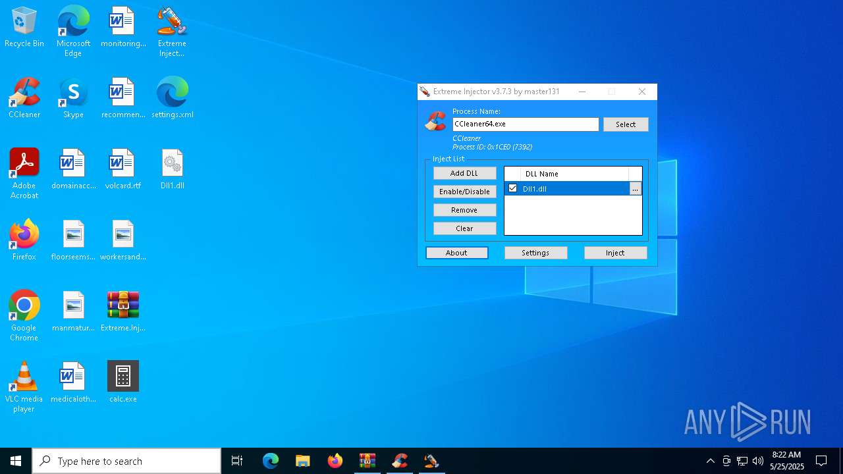
Task: Open the Skype desktop shortcut
Action: (73, 99)
